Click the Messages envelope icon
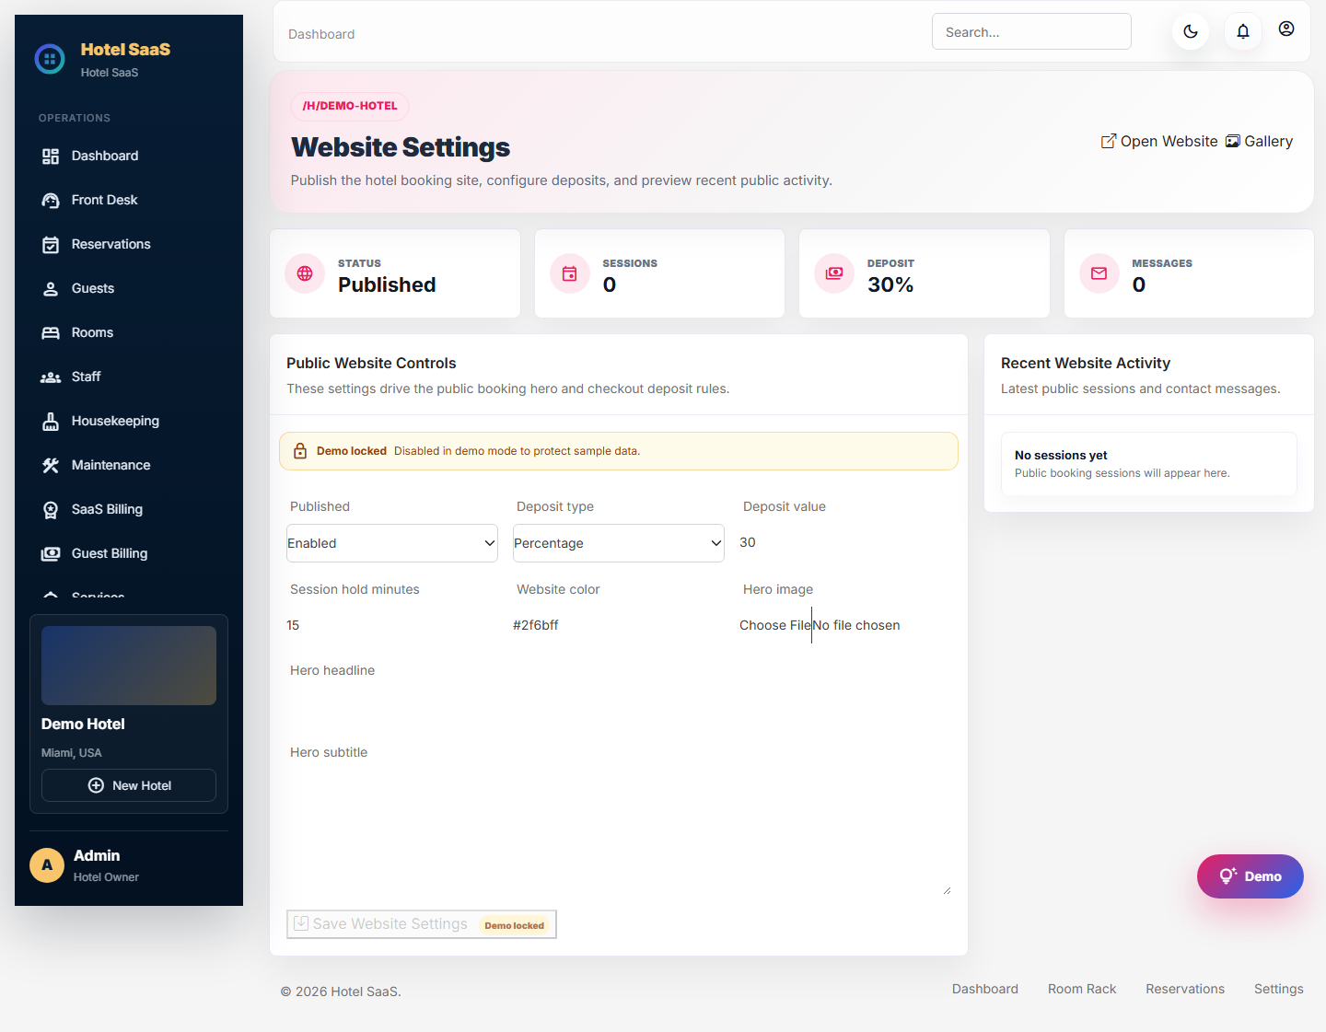 (x=1099, y=273)
